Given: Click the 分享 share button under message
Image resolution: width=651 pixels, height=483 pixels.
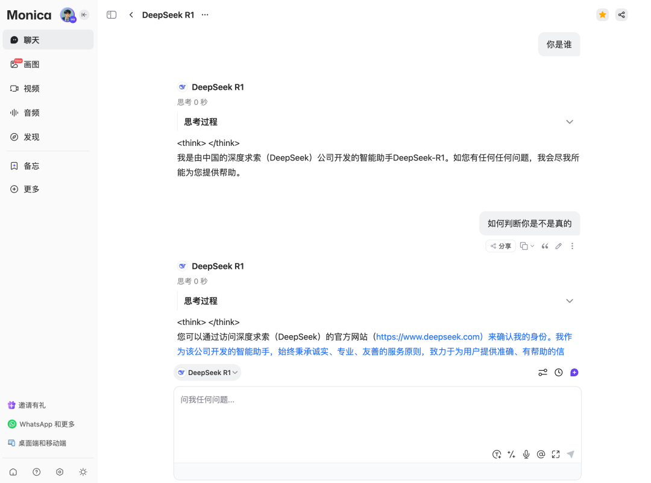Looking at the screenshot, I should tap(501, 246).
